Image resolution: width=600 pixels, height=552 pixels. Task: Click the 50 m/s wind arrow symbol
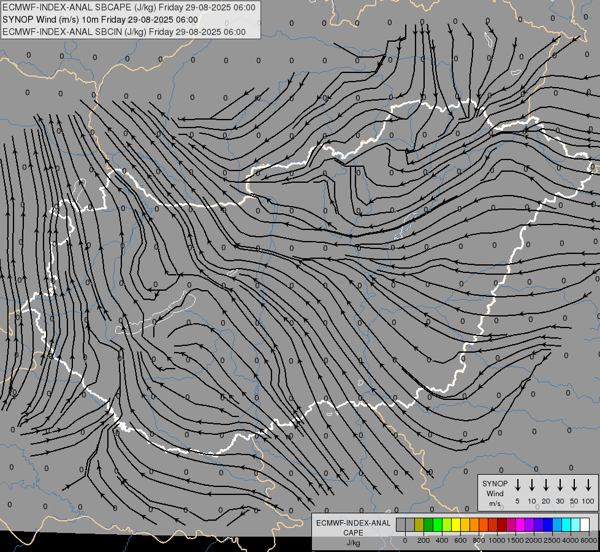coord(574,485)
